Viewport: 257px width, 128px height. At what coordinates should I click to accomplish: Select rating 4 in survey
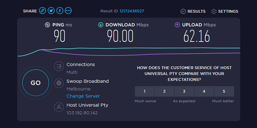[204, 91]
